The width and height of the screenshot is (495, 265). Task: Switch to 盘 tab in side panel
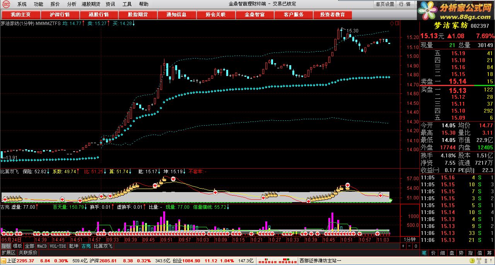tap(452, 253)
